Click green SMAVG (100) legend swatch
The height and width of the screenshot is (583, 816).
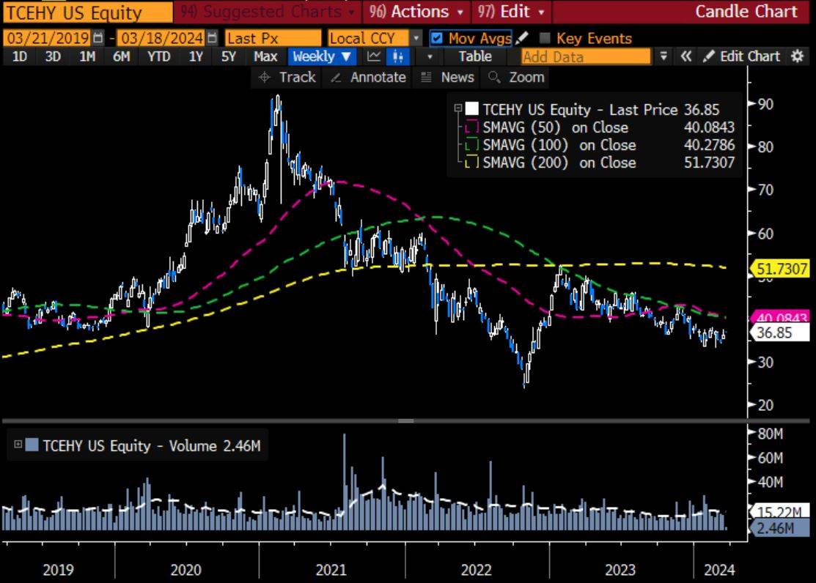pos(471,144)
